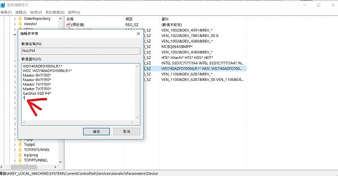Click the line Maxtor 7V???E0* in dialog

point(37,84)
